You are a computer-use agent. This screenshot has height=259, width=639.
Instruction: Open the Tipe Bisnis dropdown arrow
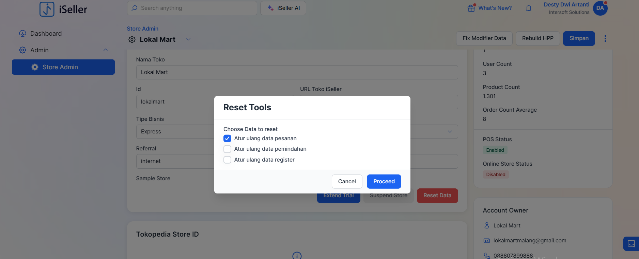coord(450,132)
